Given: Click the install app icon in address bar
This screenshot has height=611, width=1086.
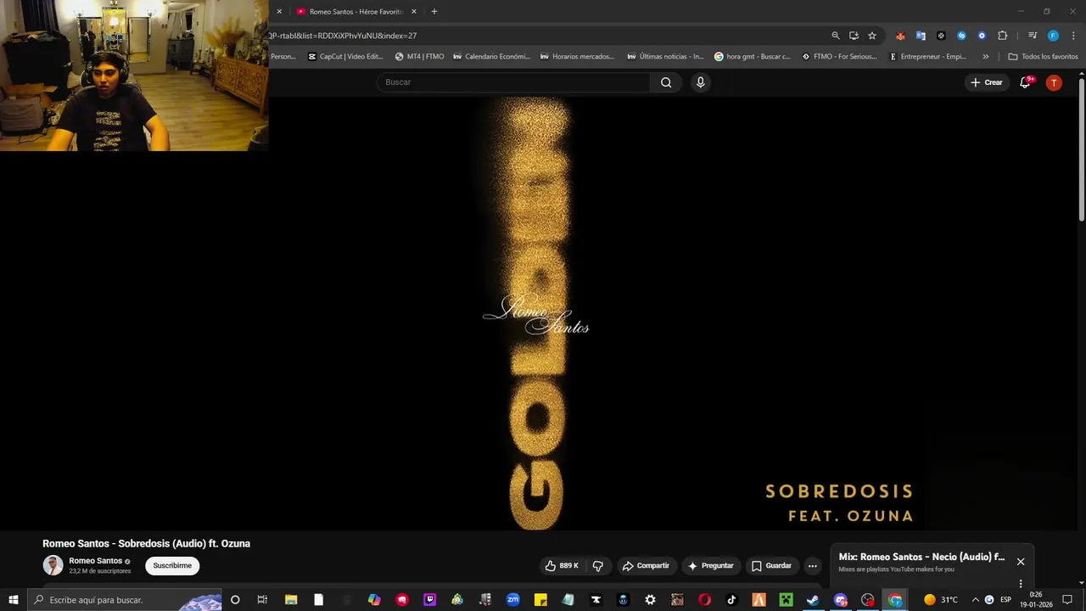Looking at the screenshot, I should (854, 36).
